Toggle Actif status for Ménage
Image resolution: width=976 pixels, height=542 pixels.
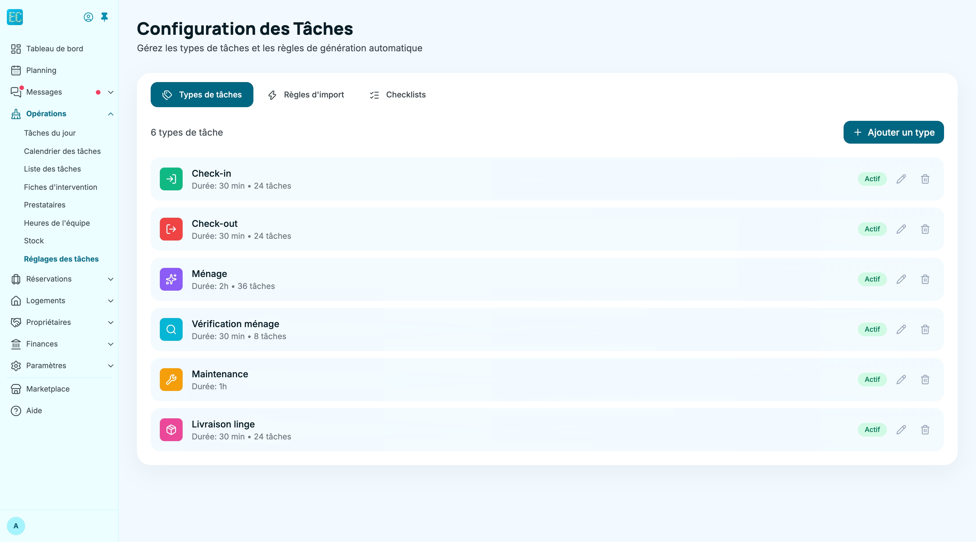pos(872,279)
